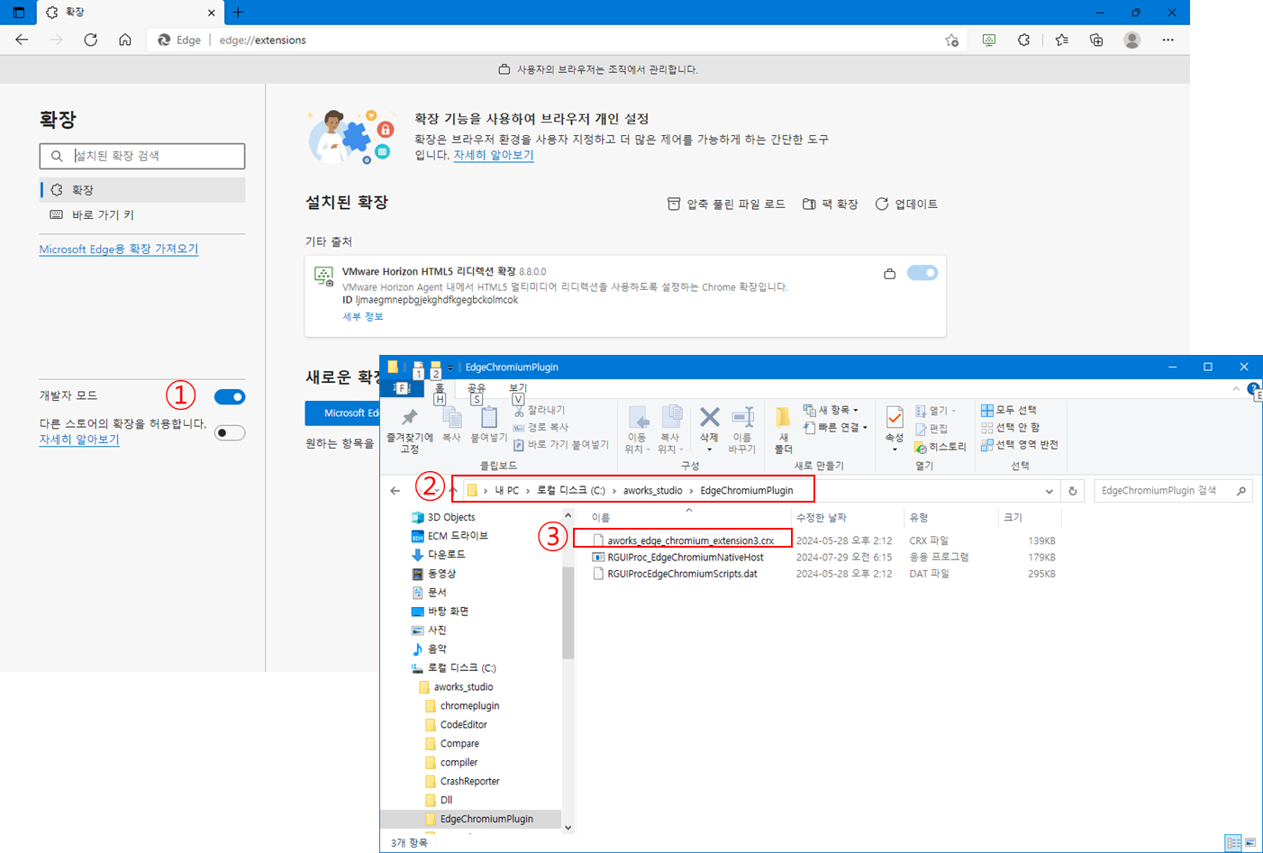The image size is (1263, 853).
Task: Click 업데이트 extensions button
Action: pyautogui.click(x=906, y=204)
